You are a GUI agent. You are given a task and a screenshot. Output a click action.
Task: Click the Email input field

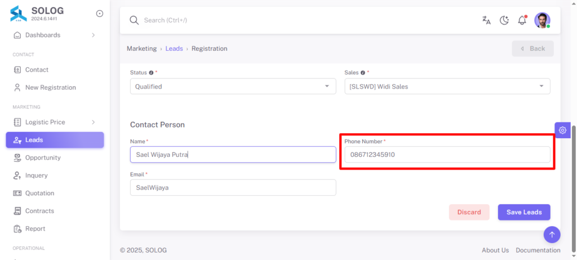coord(233,187)
